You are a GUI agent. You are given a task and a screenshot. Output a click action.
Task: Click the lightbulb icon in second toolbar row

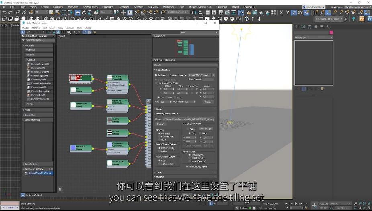354,19
